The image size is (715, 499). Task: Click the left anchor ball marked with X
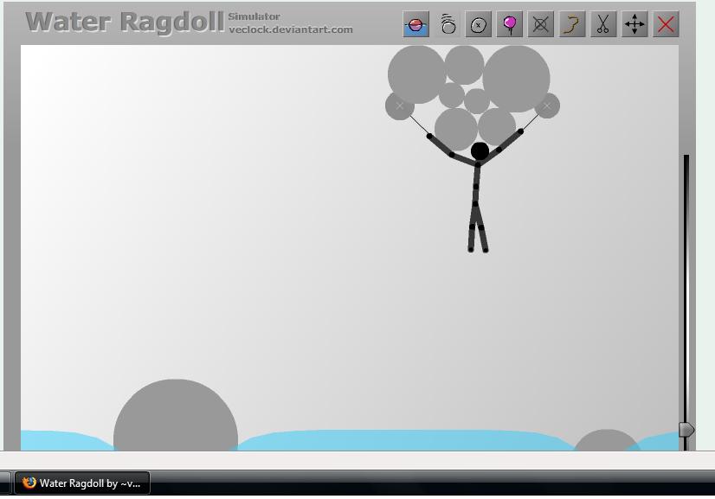pos(399,106)
